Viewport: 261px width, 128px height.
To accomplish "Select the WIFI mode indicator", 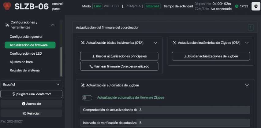I will [107, 6].
